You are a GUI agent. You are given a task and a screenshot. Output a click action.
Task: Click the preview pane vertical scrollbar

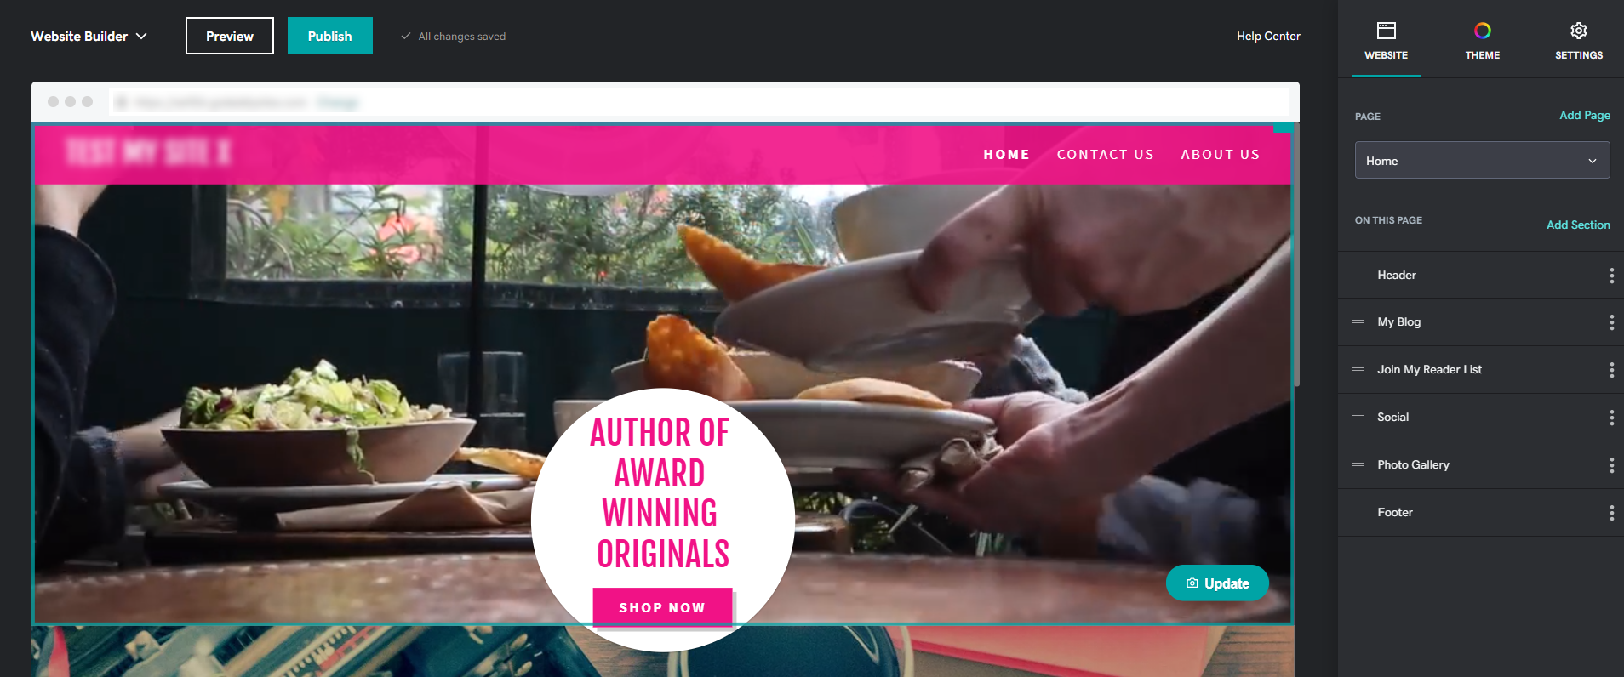[x=1296, y=255]
